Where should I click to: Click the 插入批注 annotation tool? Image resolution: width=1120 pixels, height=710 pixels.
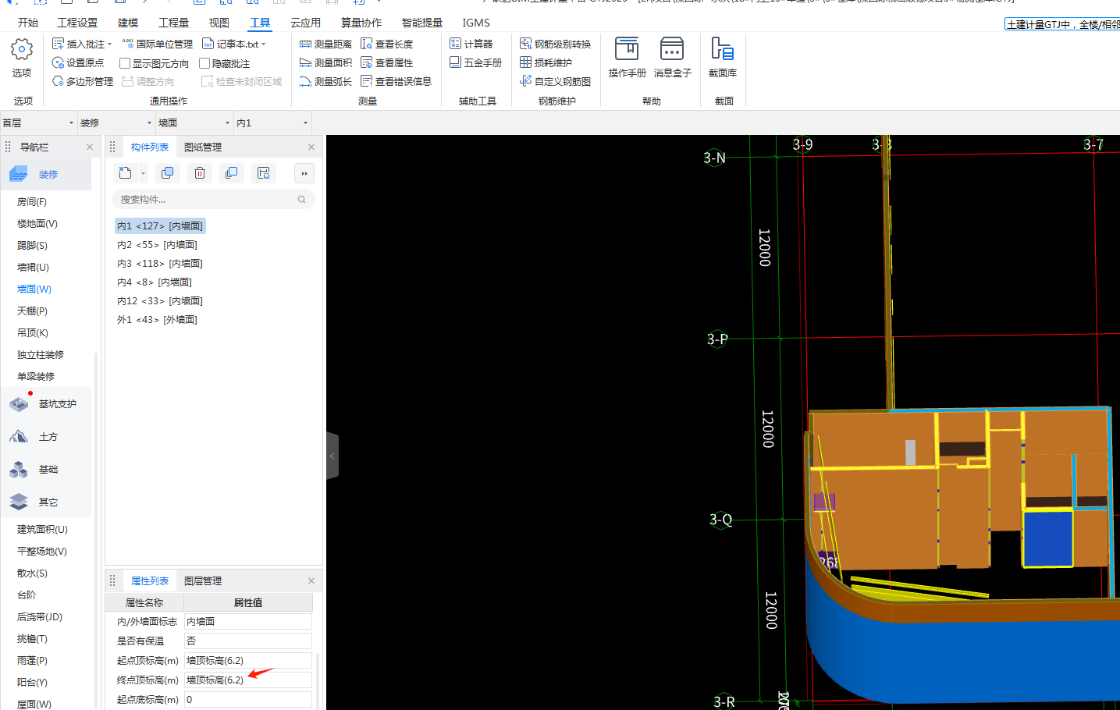tap(78, 44)
